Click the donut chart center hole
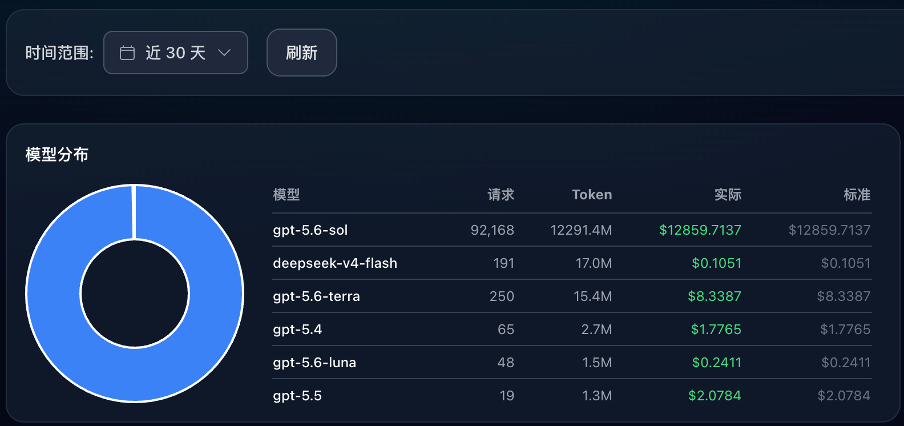Image resolution: width=904 pixels, height=426 pixels. point(135,294)
